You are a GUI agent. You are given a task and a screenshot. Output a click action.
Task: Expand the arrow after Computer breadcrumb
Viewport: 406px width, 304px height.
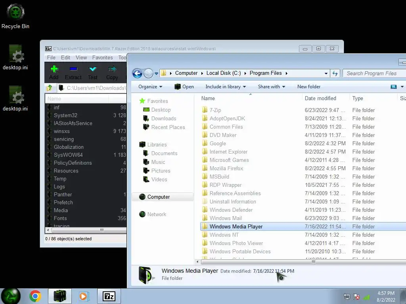[x=202, y=73]
